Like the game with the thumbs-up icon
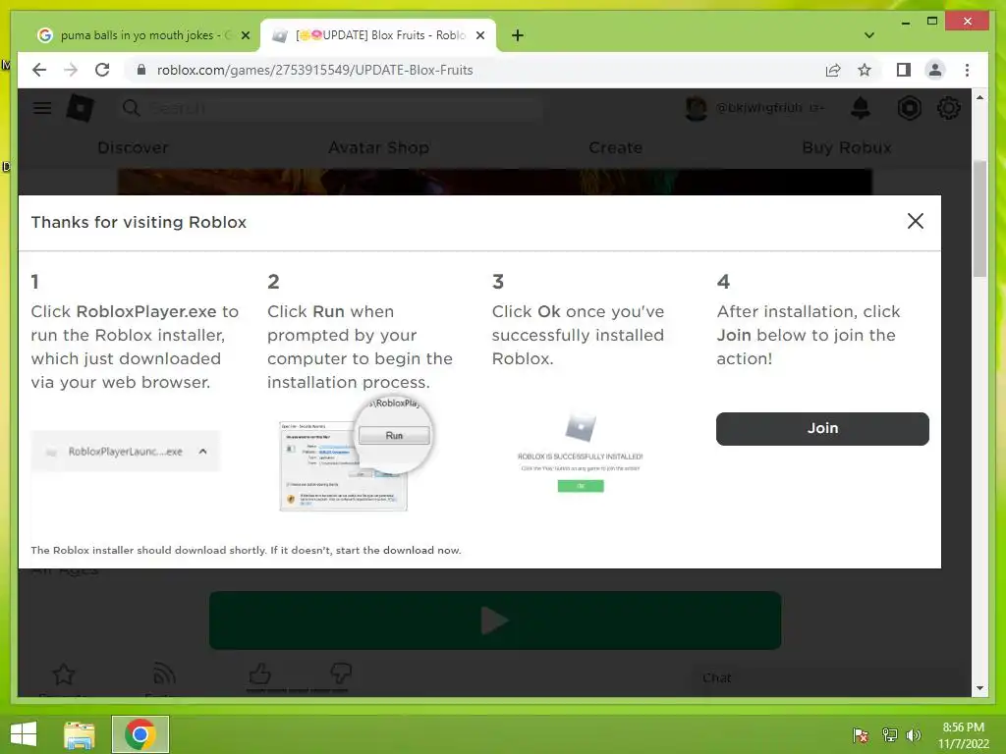Screen dimensions: 1006x754 259,673
